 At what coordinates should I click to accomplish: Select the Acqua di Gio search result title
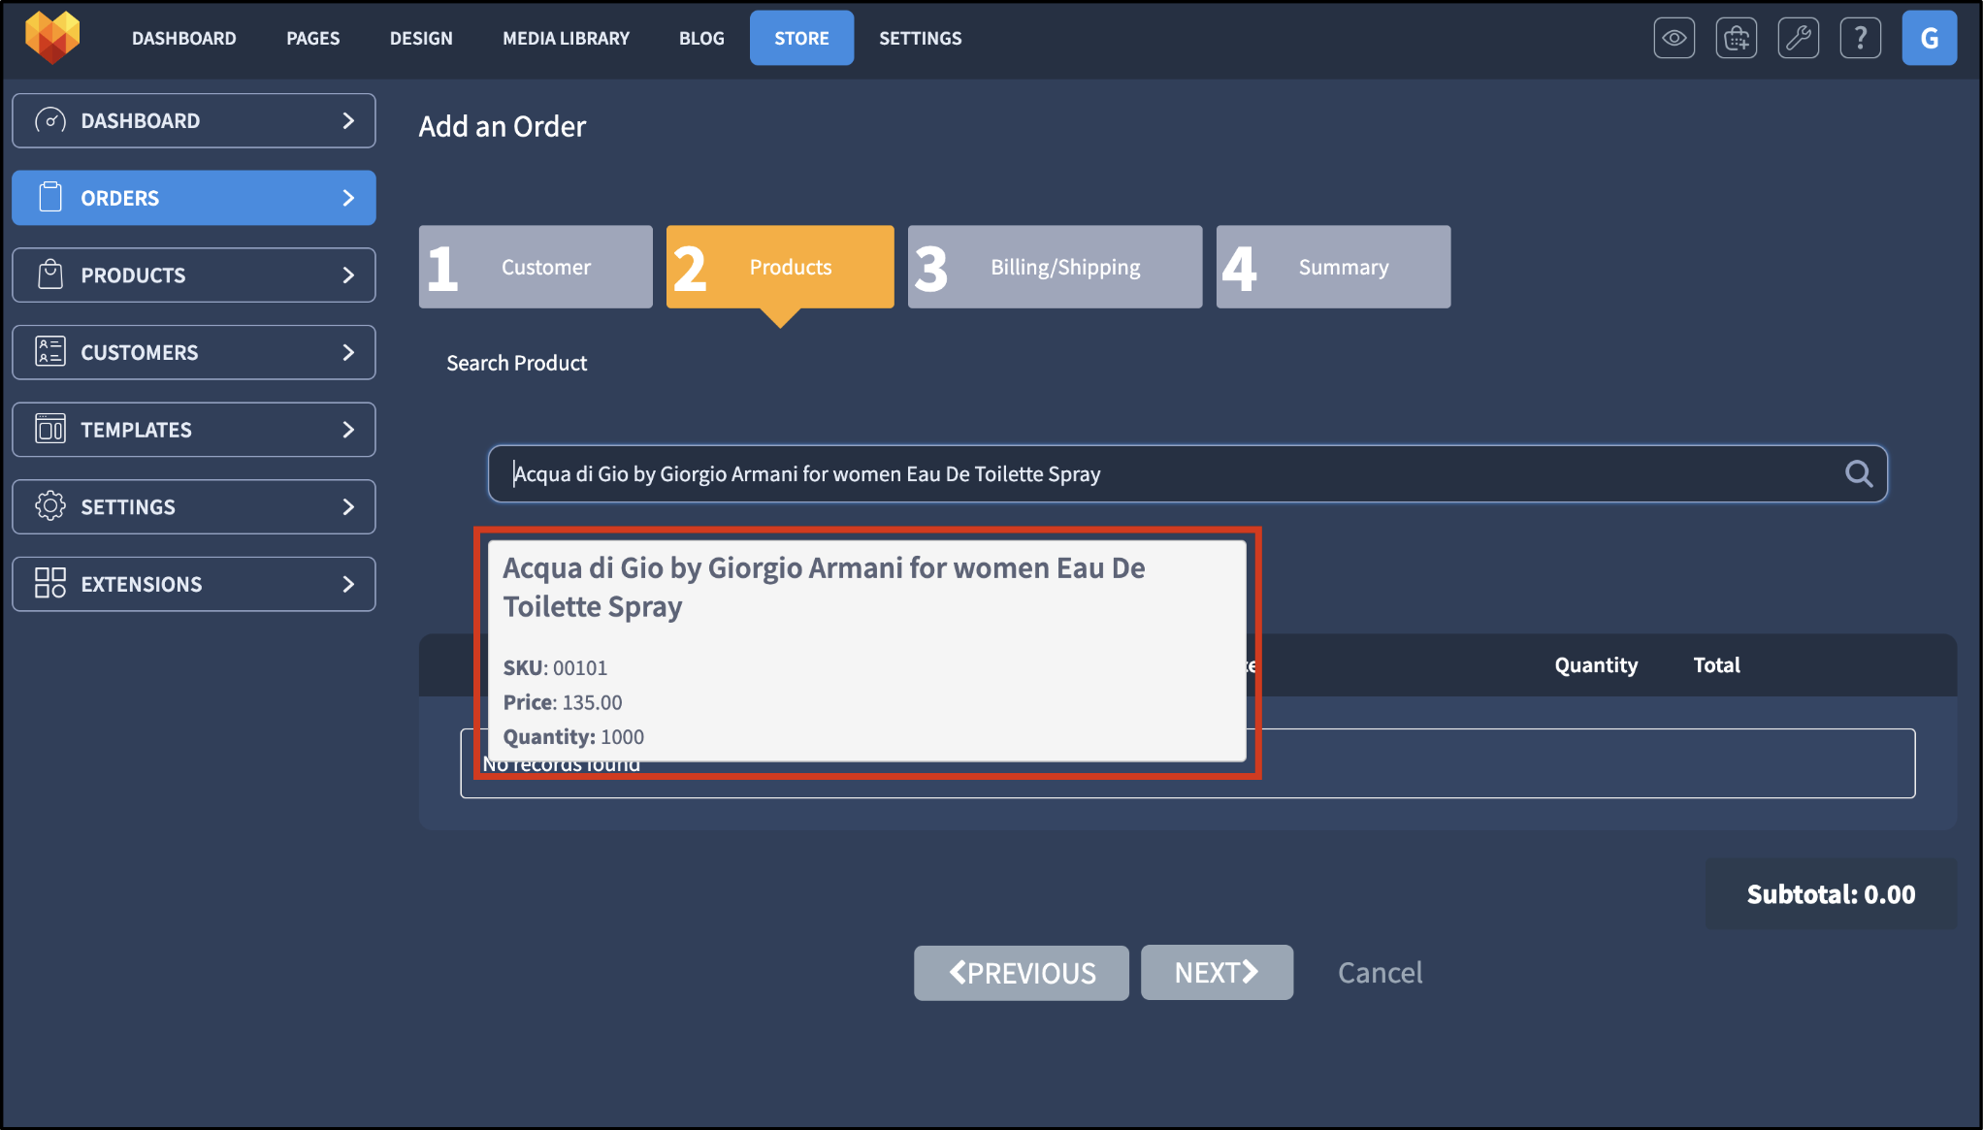click(x=824, y=587)
